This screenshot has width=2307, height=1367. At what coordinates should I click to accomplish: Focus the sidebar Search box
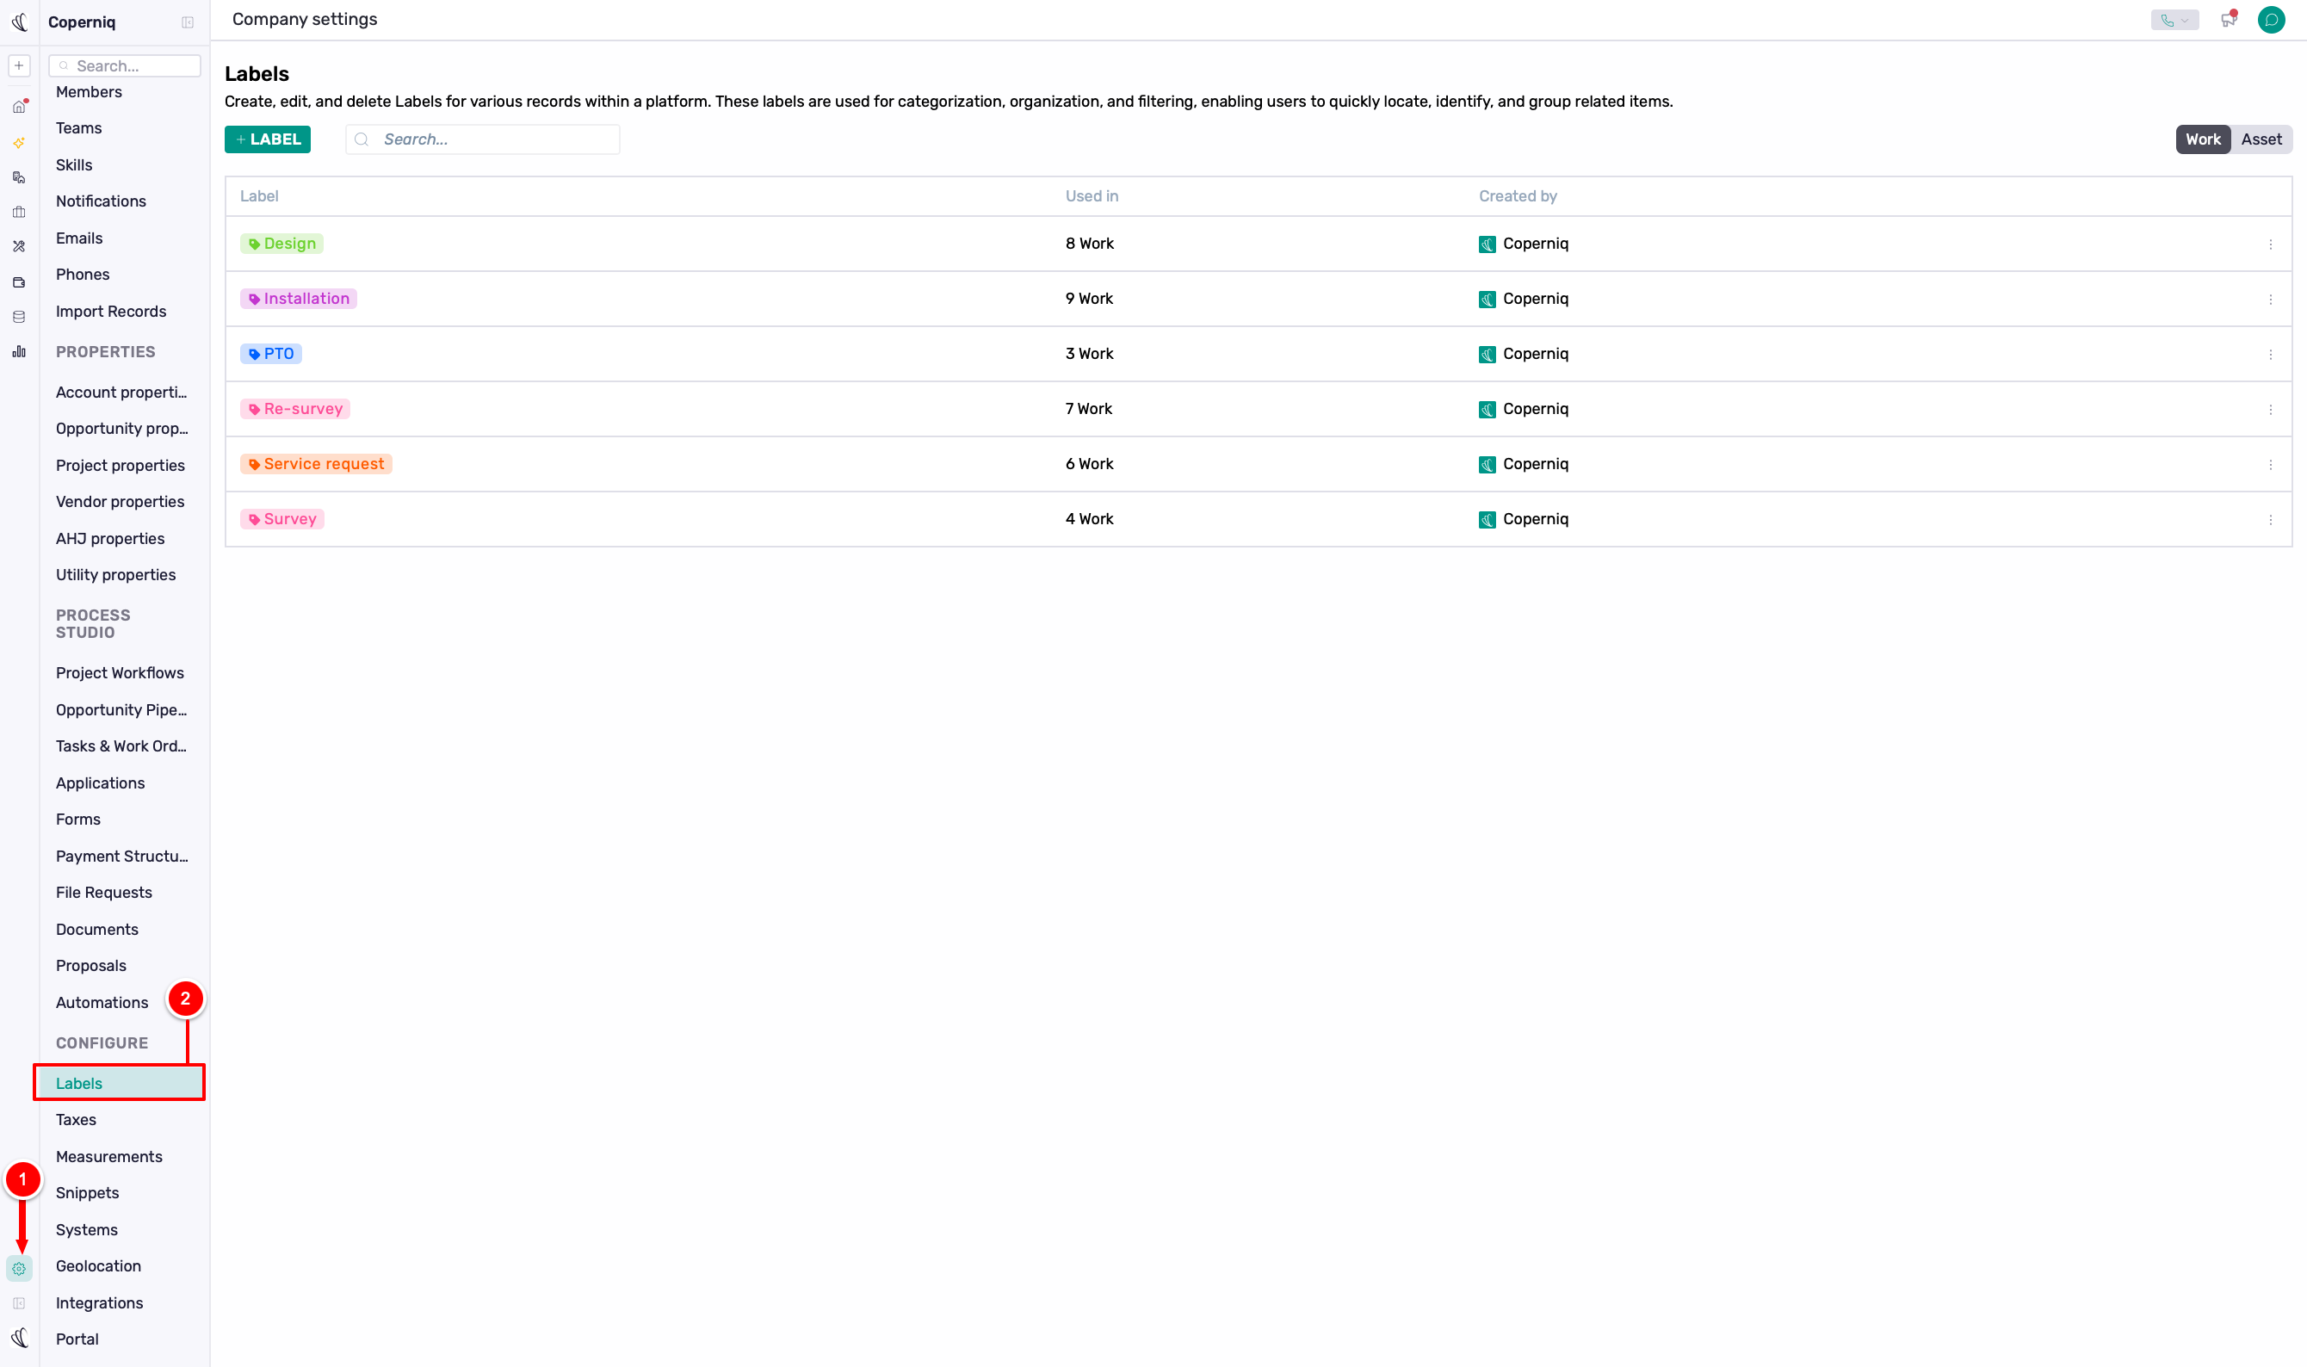(124, 65)
